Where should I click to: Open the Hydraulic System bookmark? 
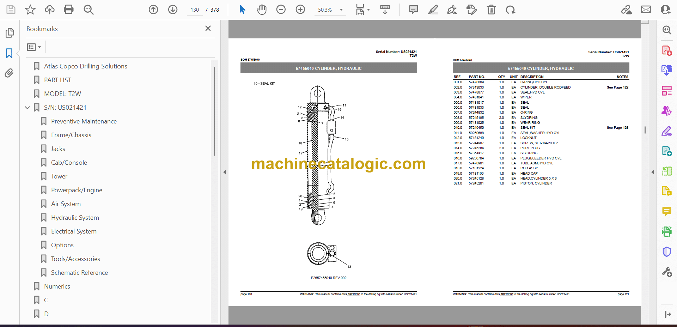(x=75, y=218)
